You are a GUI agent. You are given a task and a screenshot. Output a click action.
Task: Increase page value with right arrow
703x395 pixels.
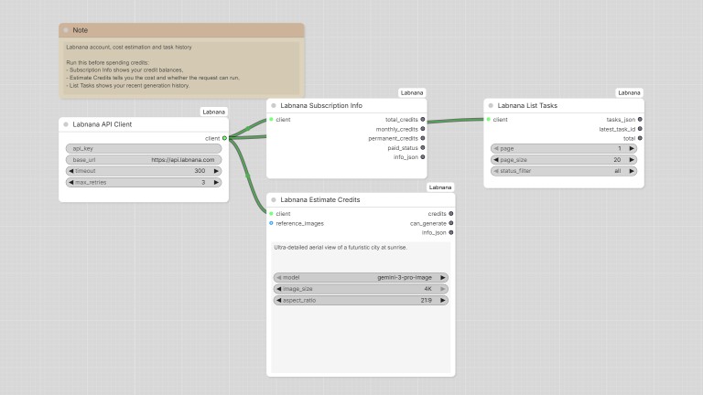click(x=632, y=148)
